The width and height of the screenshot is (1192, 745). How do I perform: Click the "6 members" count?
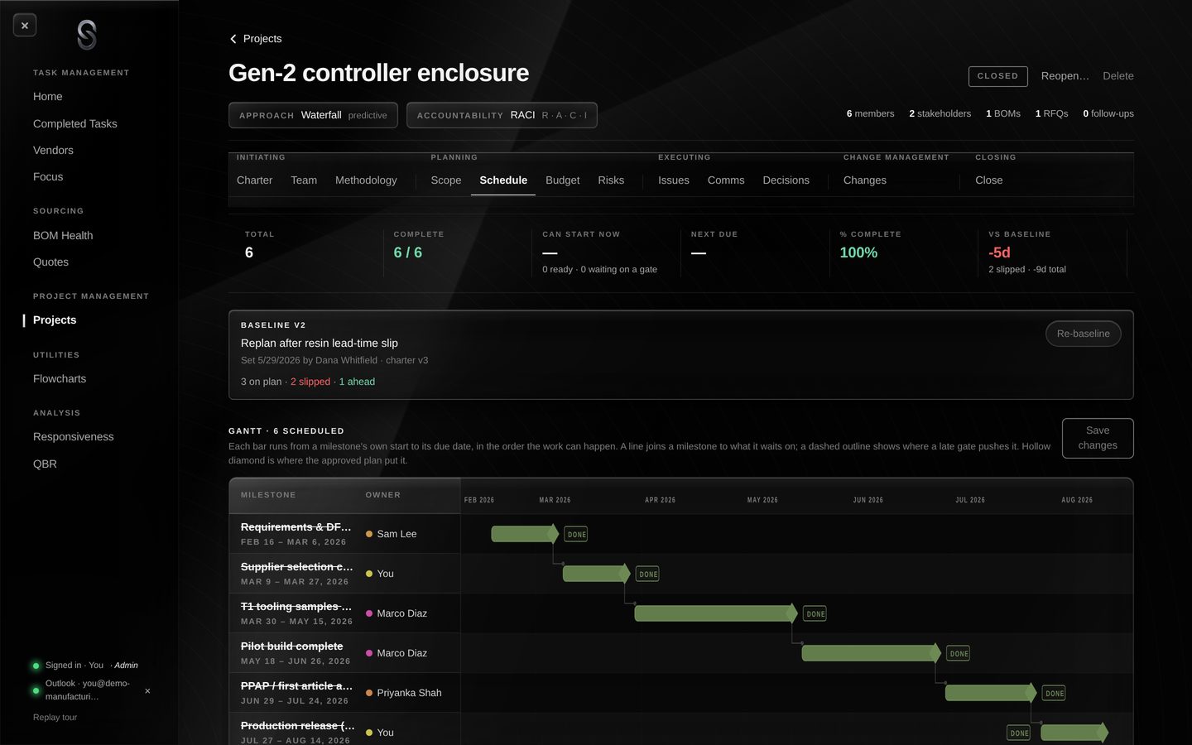(x=870, y=113)
